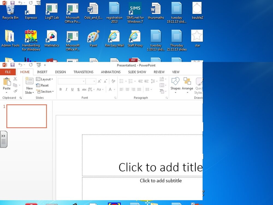The image size is (273, 205).
Task: Click Decrease Font Size icon
Action: tap(105, 81)
